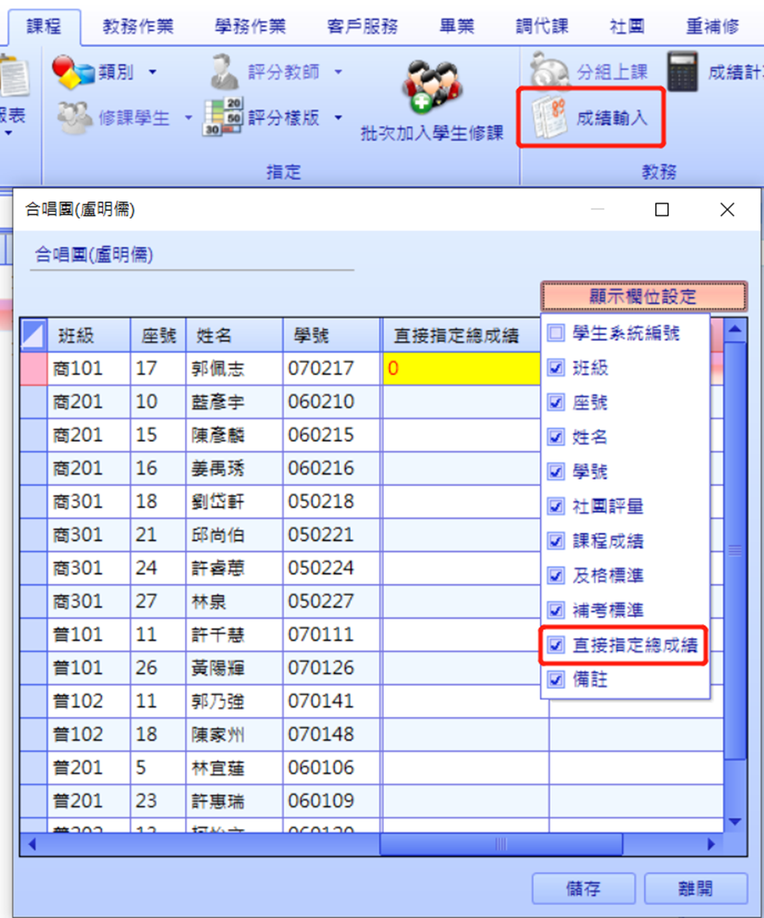Switch to the 客戶服務 ribbon tab

362,26
